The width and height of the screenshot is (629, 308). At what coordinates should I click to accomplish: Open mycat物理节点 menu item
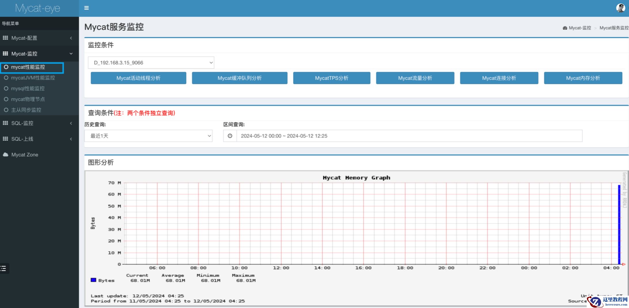pyautogui.click(x=28, y=99)
